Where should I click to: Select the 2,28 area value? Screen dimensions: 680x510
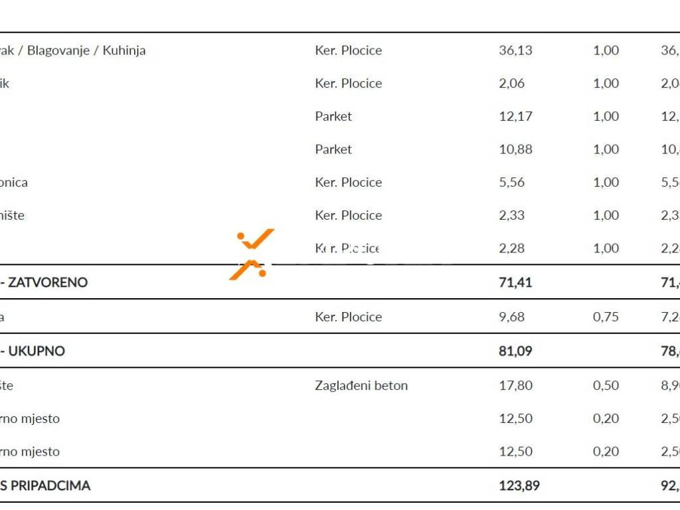[x=511, y=248]
